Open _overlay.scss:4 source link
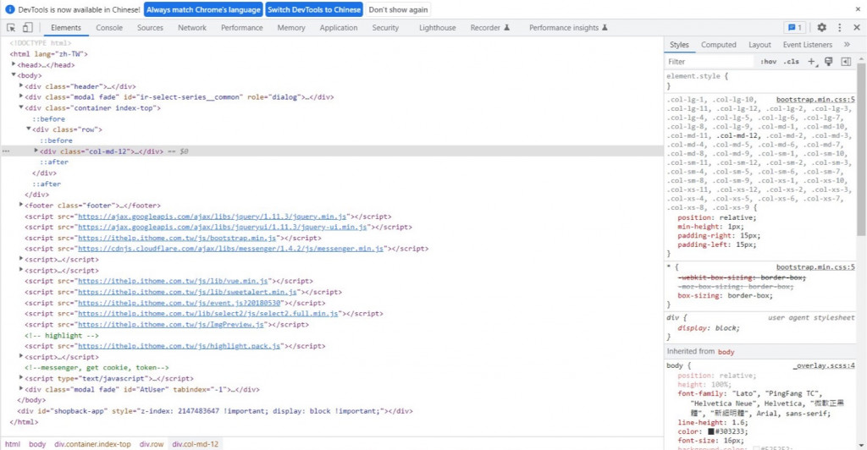Image resolution: width=867 pixels, height=450 pixels. click(x=824, y=365)
